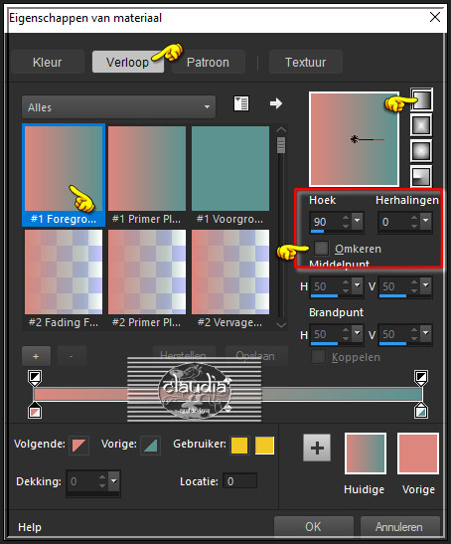This screenshot has height=544, width=451.
Task: Select the sunburst gradient style icon
Action: pos(421,151)
